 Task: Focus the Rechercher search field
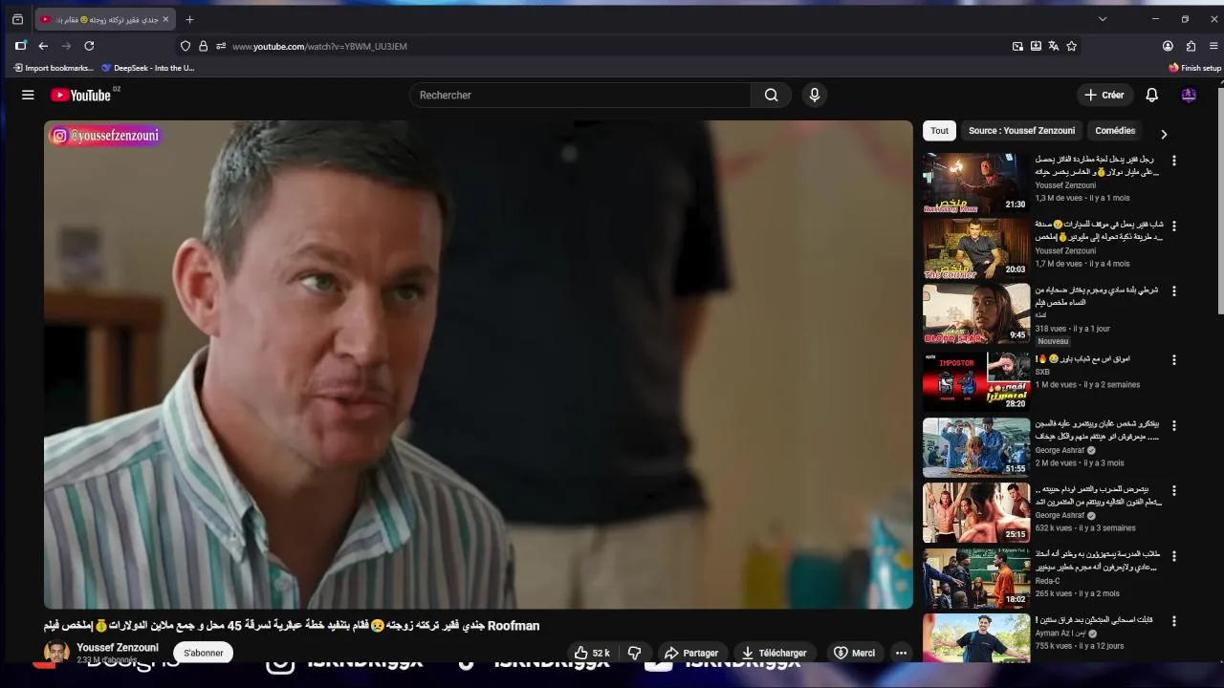pyautogui.click(x=580, y=95)
